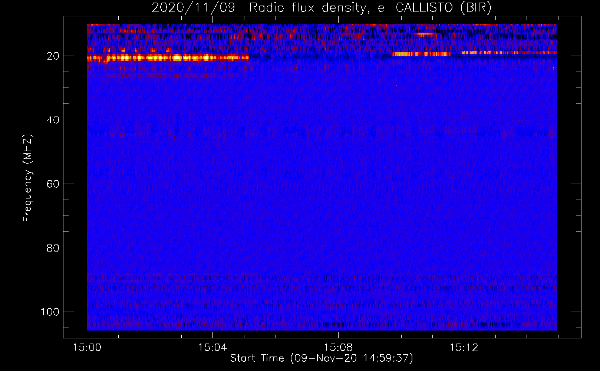
Task: Click the '40' frequency tick label
Action: [53, 120]
